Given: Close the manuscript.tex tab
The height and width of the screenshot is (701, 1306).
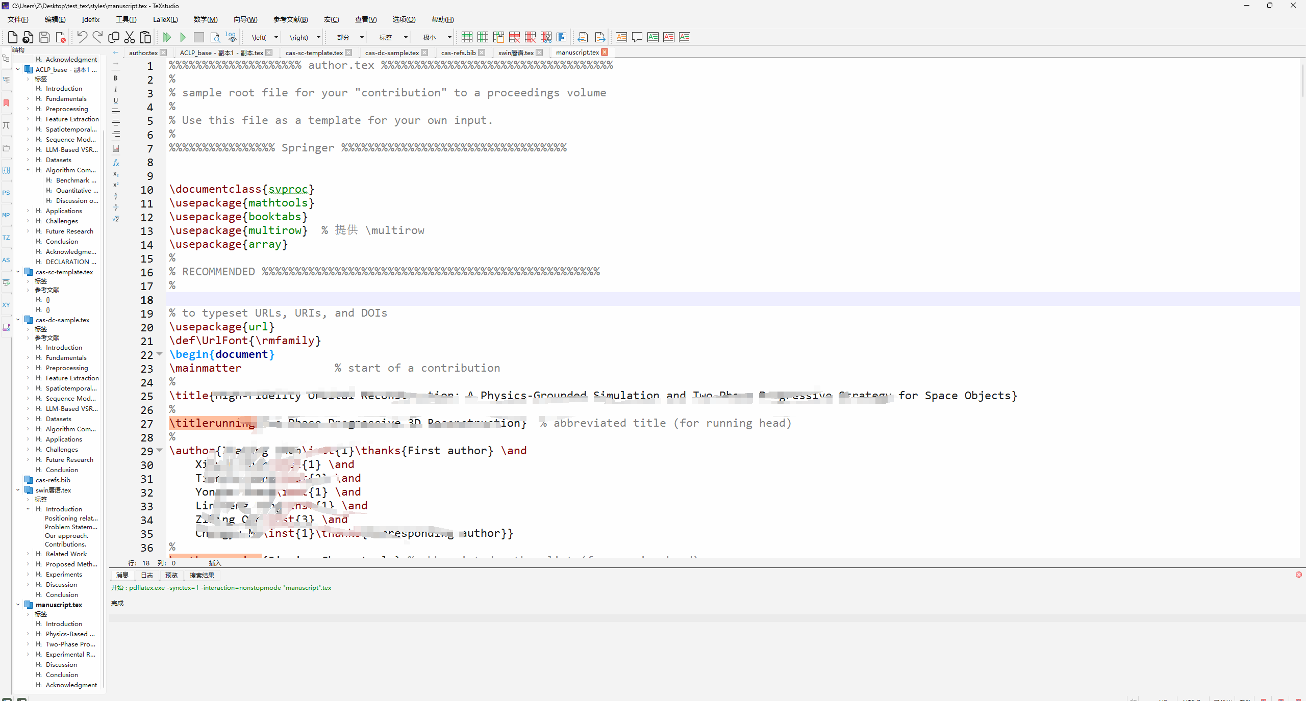Looking at the screenshot, I should click(x=605, y=52).
